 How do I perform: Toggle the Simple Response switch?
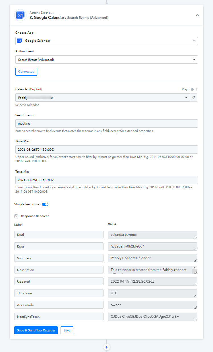coord(45,204)
